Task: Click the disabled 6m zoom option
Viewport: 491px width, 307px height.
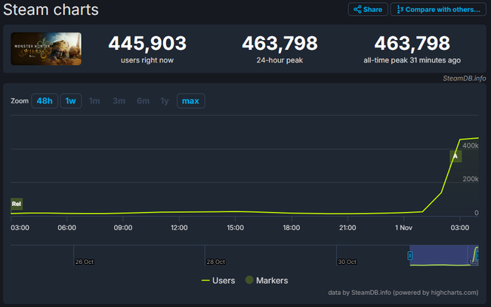Action: pos(143,101)
